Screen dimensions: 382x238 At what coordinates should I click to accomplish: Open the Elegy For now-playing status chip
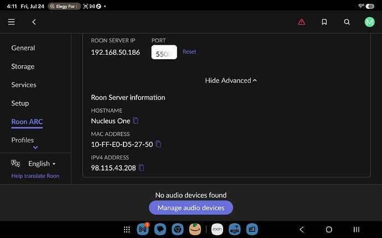pyautogui.click(x=64, y=6)
